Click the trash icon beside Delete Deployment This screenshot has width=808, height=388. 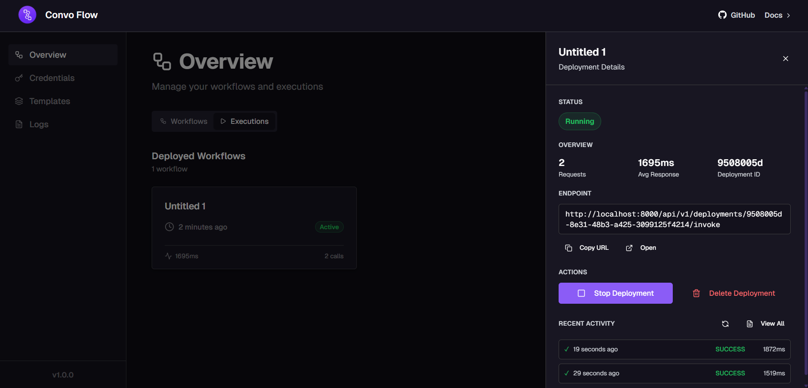[696, 293]
